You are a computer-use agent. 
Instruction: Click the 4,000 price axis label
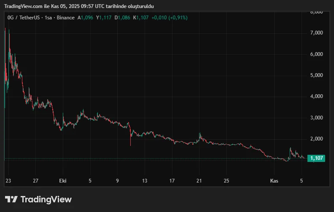coord(316,96)
